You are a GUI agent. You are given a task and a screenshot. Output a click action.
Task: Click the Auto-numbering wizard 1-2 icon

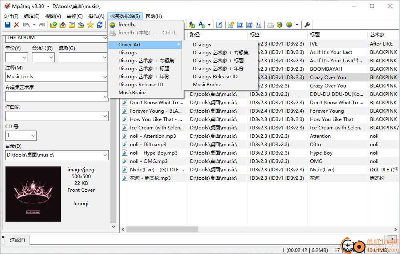[x=259, y=25]
